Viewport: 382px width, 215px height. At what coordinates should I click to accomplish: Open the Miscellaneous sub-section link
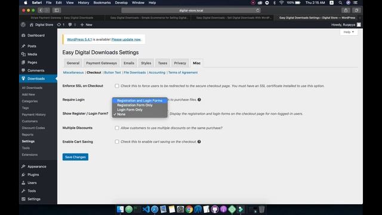click(x=73, y=72)
